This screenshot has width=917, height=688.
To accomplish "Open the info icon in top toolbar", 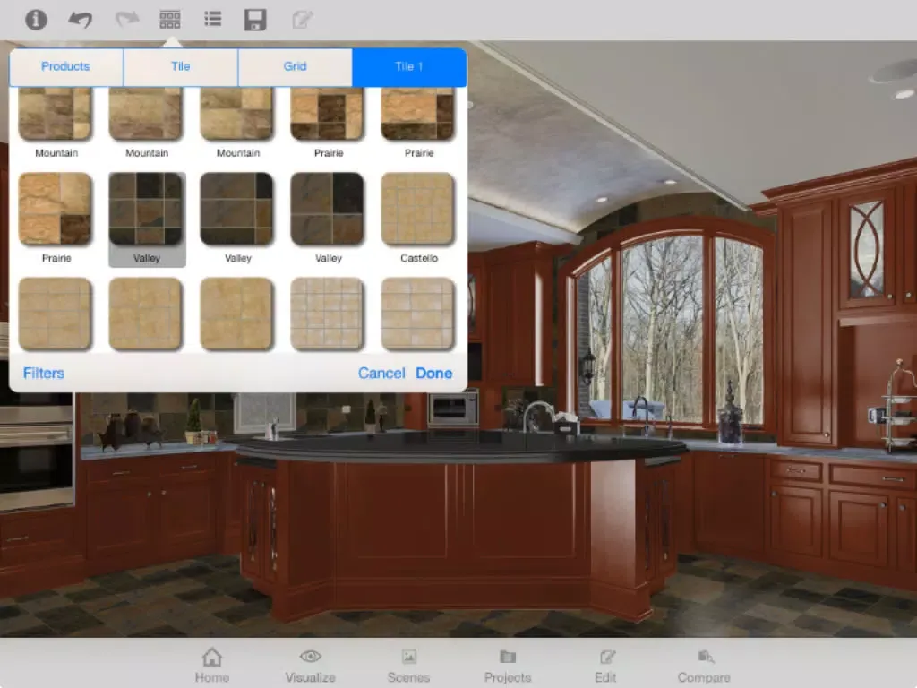I will click(x=36, y=20).
